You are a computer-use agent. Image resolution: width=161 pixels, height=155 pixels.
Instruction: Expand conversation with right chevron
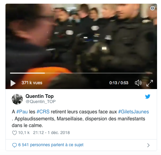(x=148, y=145)
